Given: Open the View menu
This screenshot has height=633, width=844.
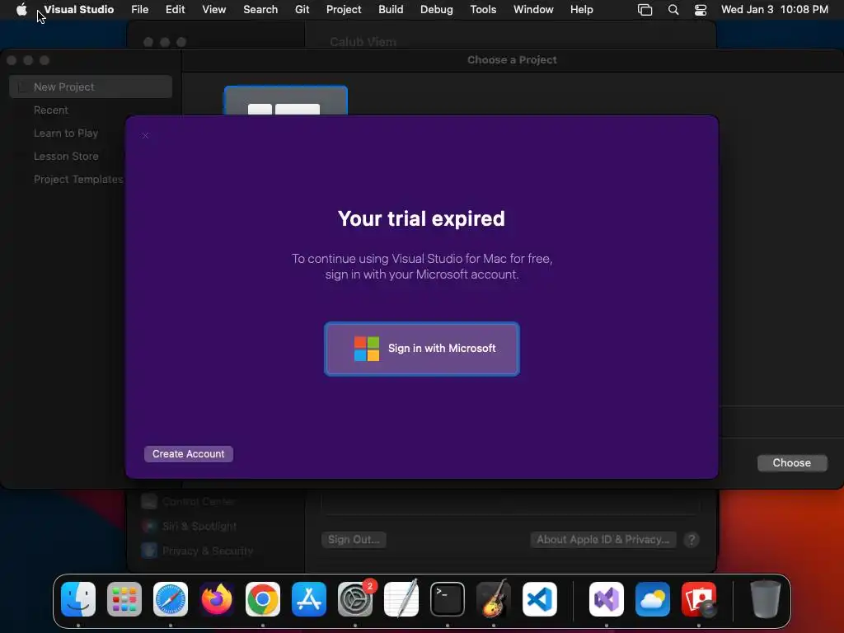Looking at the screenshot, I should point(213,10).
